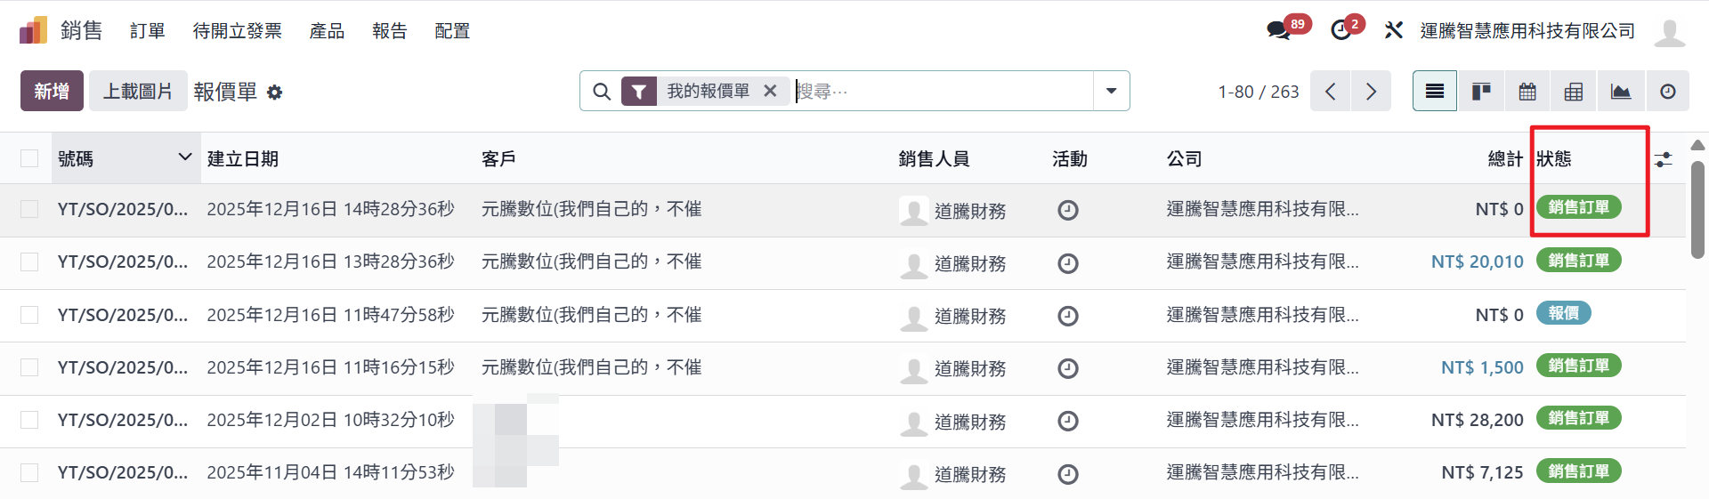Switch to Kanban view

coord(1481,92)
